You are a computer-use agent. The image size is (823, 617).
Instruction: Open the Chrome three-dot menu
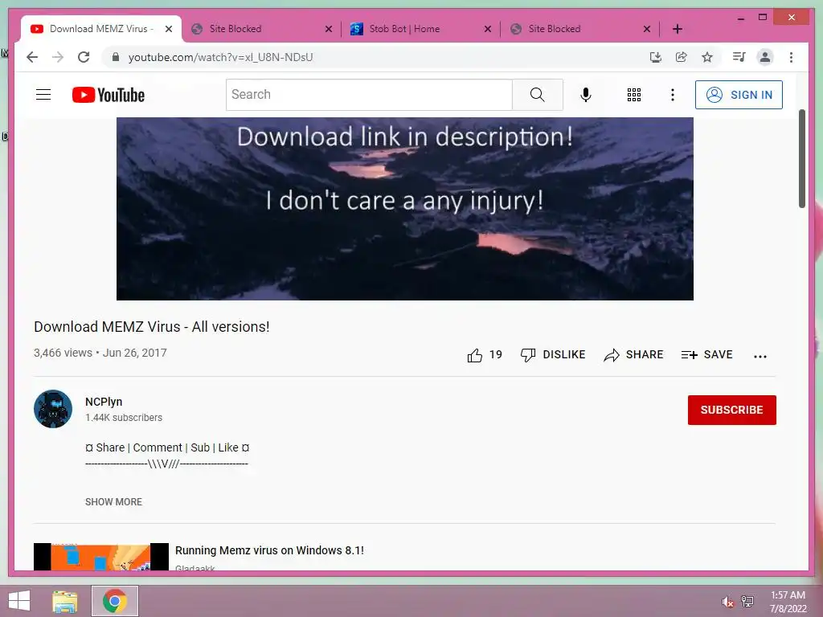pyautogui.click(x=791, y=57)
